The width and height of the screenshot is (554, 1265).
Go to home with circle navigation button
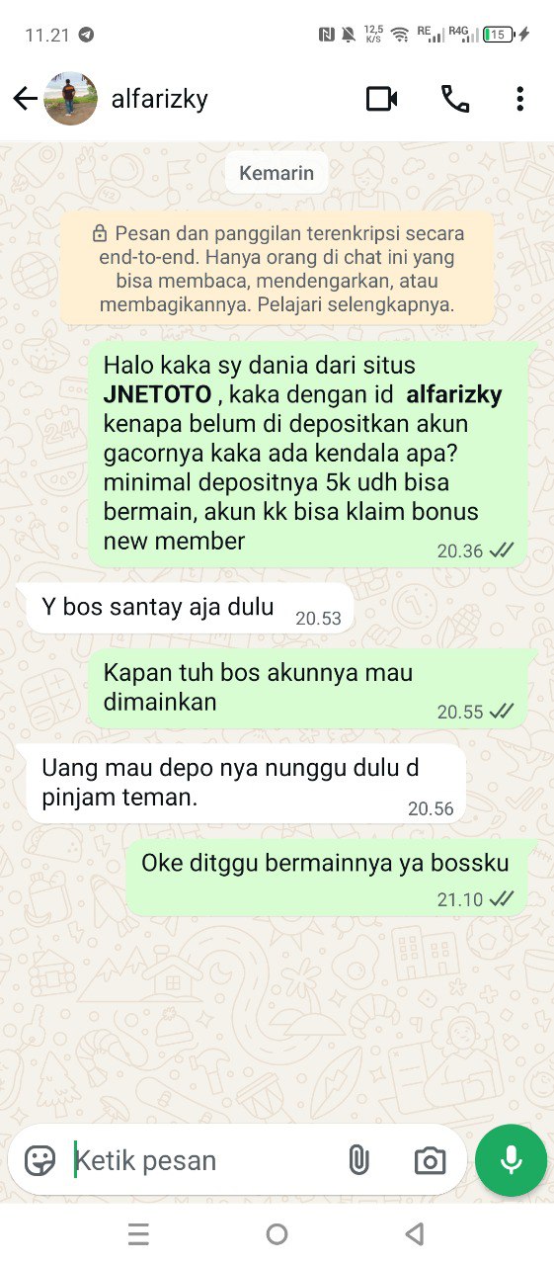[277, 1233]
